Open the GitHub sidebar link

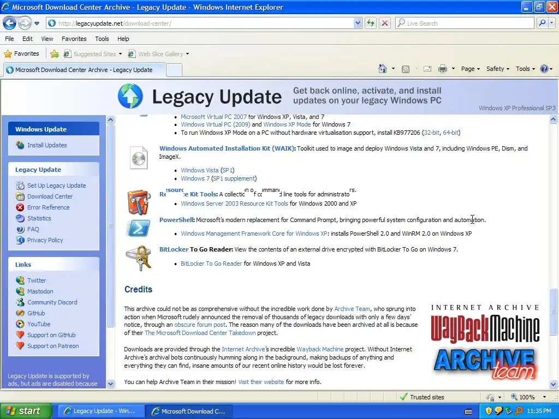click(35, 313)
